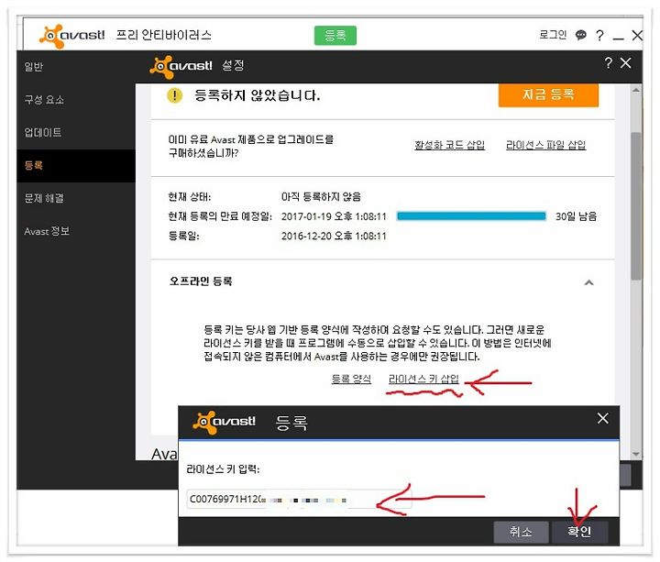The height and width of the screenshot is (562, 660).
Task: Click the 2016-12-20 오후 1:08:11 registration date
Action: click(334, 237)
